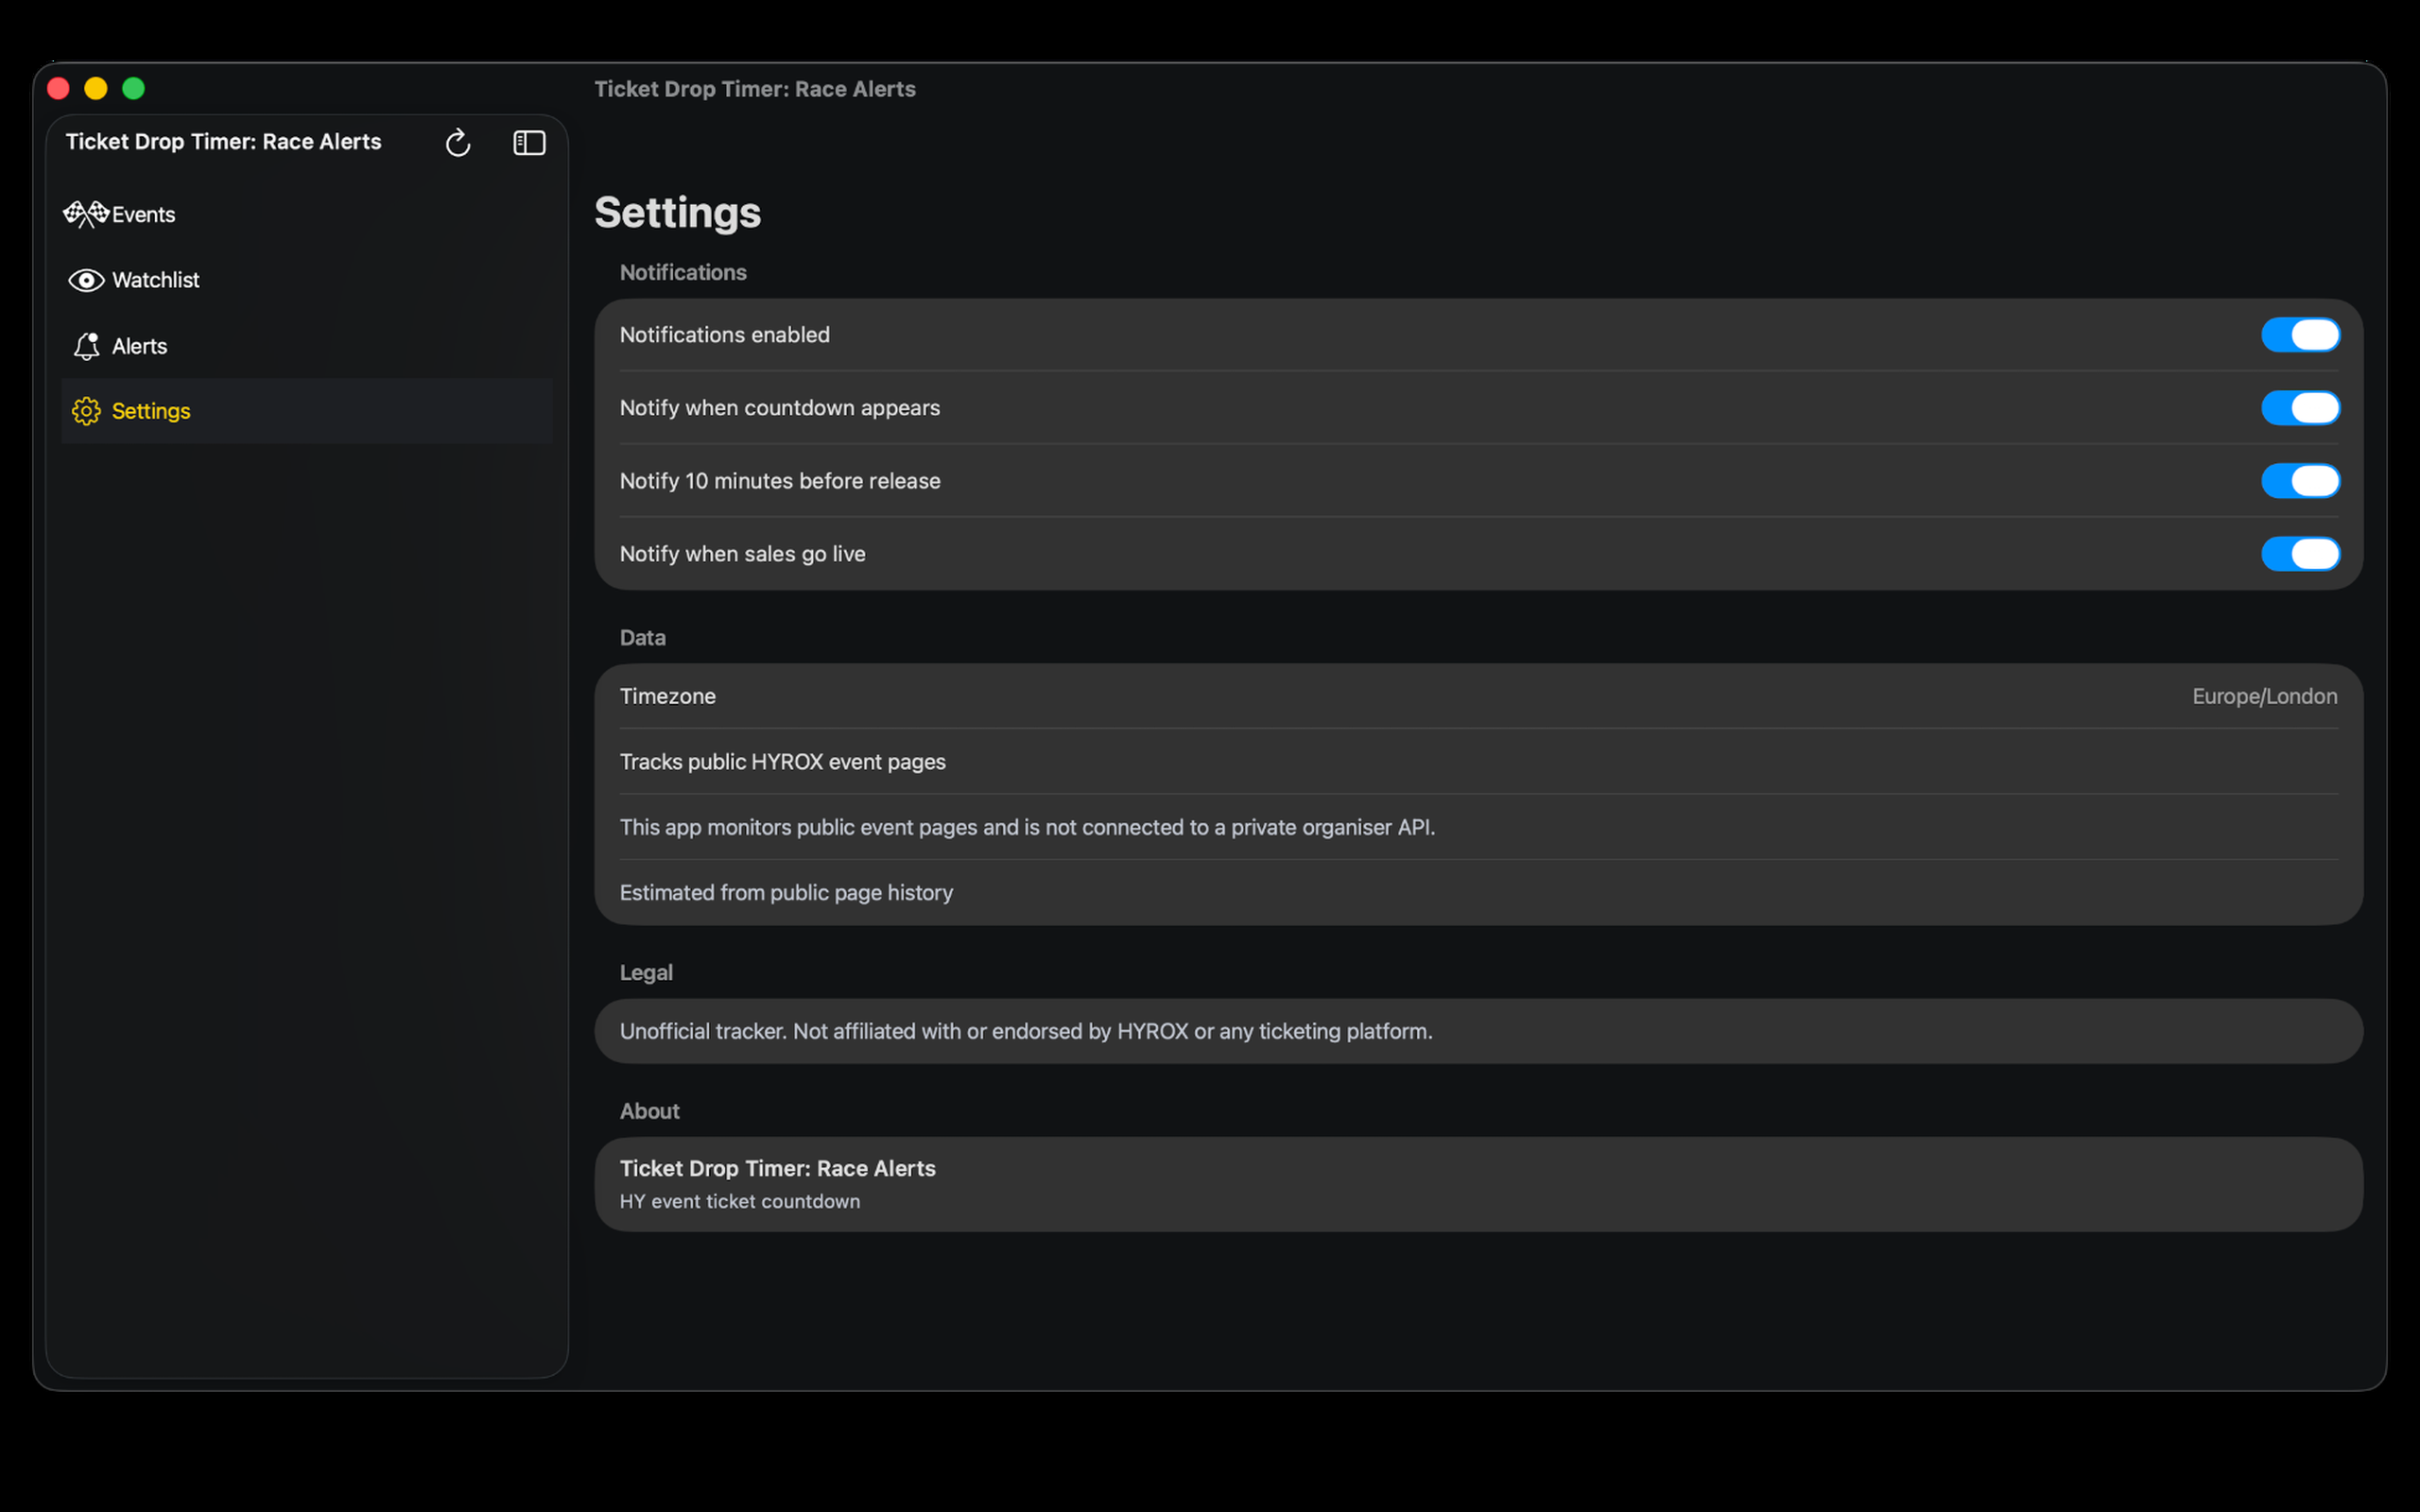Minimize the window with yellow button
This screenshot has height=1512, width=2420.
(x=96, y=89)
